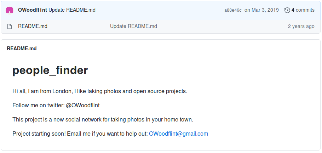Open commit hash a88e46c
This screenshot has height=153, width=322.
pyautogui.click(x=233, y=10)
